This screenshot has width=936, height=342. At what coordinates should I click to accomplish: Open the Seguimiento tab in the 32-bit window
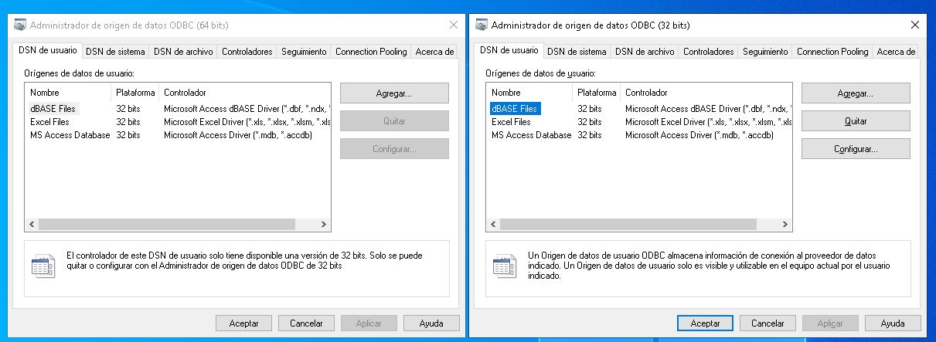[765, 52]
